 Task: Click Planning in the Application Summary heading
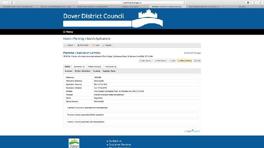68,53
